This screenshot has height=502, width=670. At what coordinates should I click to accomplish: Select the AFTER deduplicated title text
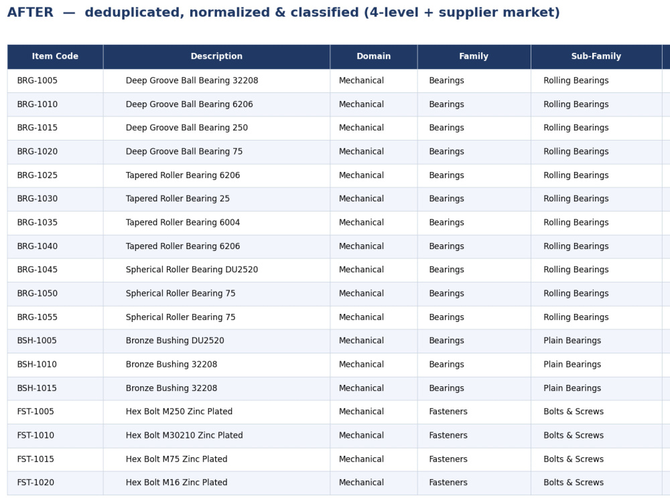[x=283, y=12]
